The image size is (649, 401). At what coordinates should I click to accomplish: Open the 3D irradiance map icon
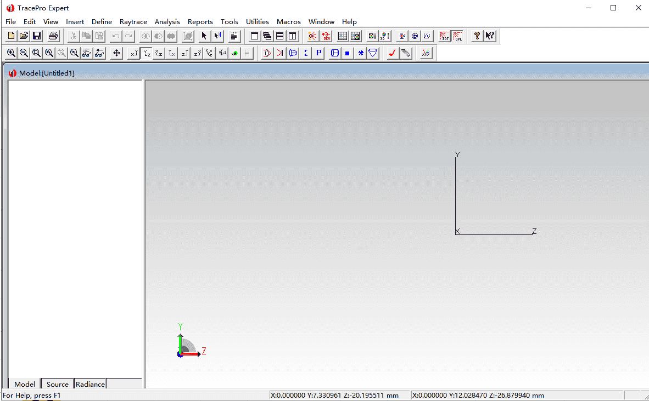tap(385, 36)
